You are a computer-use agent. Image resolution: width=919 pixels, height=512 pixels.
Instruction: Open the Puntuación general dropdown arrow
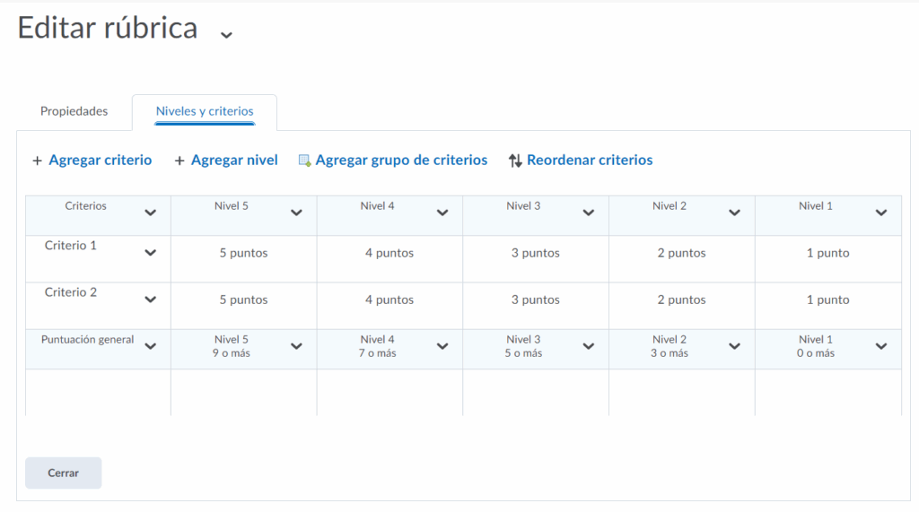(x=151, y=346)
